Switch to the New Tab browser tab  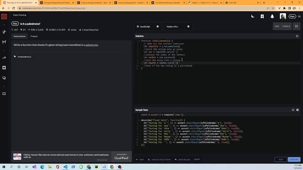(242, 3)
